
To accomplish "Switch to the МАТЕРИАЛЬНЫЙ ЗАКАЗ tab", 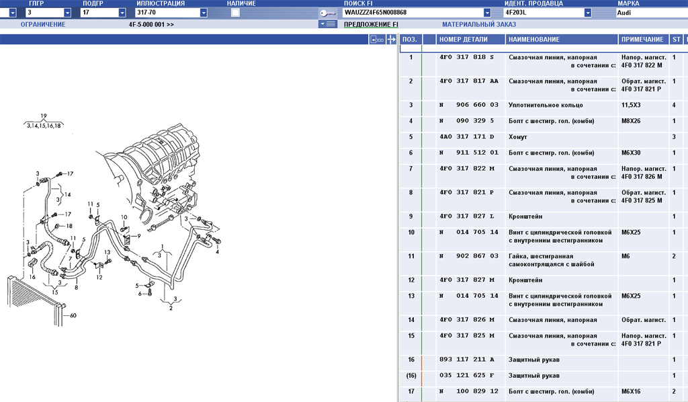I will [479, 25].
